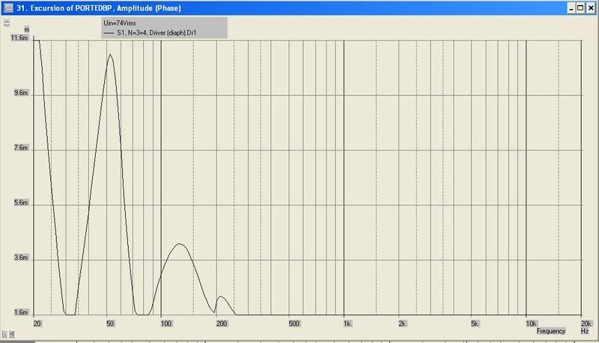The height and width of the screenshot is (343, 599).
Task: Minimize the Excursion graph window
Action: (x=569, y=7)
